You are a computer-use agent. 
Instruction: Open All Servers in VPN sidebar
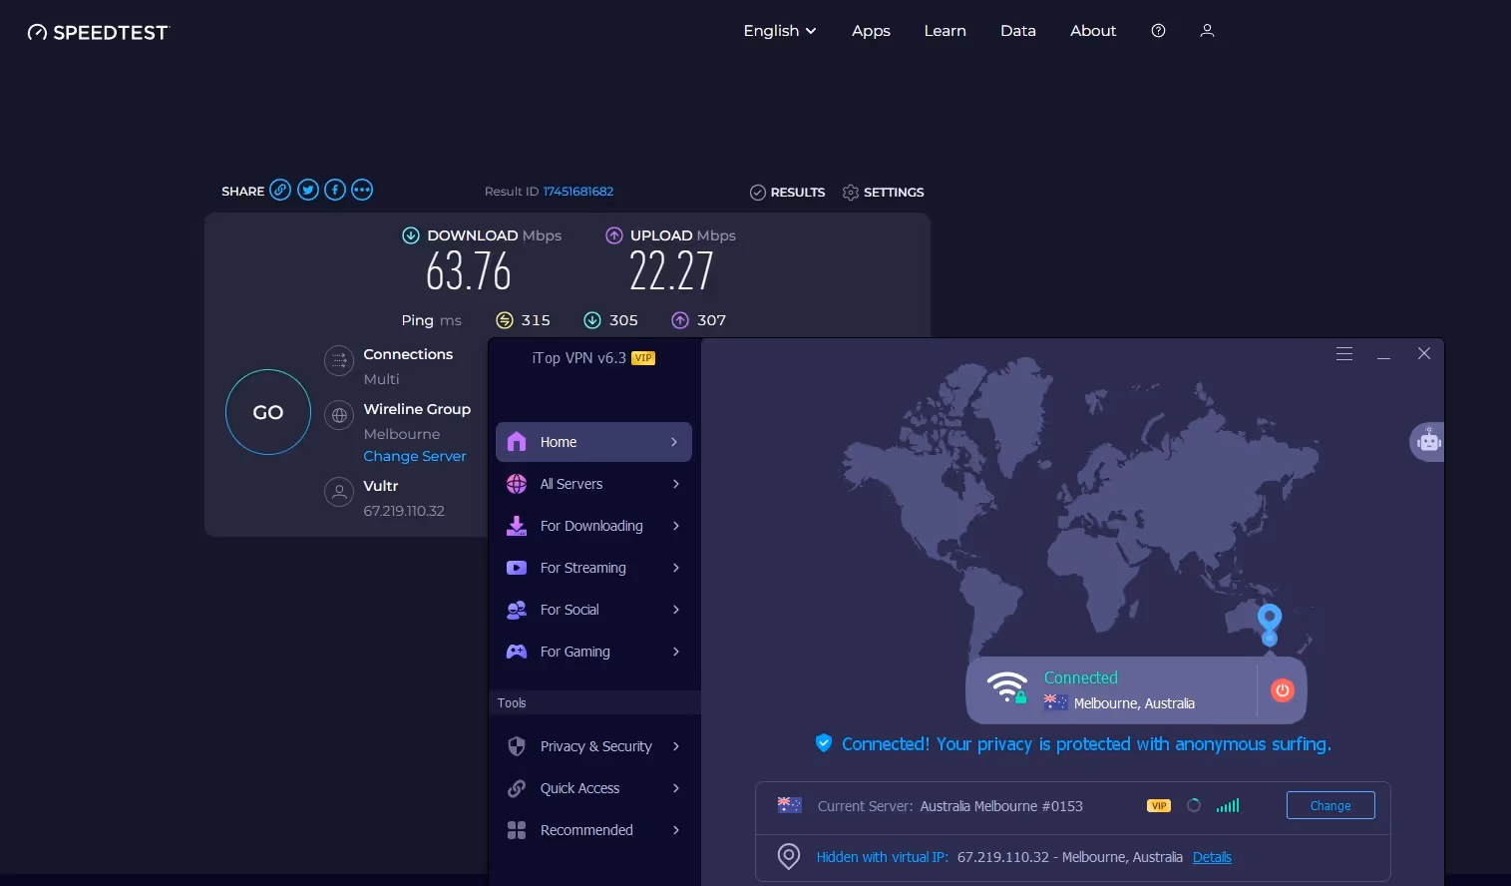[x=593, y=484]
